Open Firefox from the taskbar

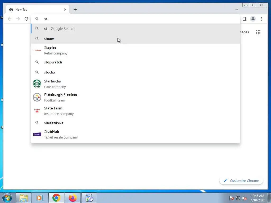73,198
